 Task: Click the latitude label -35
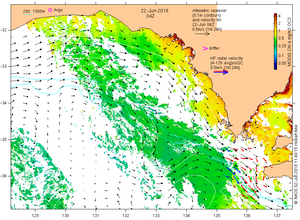pyautogui.click(x=4, y=140)
